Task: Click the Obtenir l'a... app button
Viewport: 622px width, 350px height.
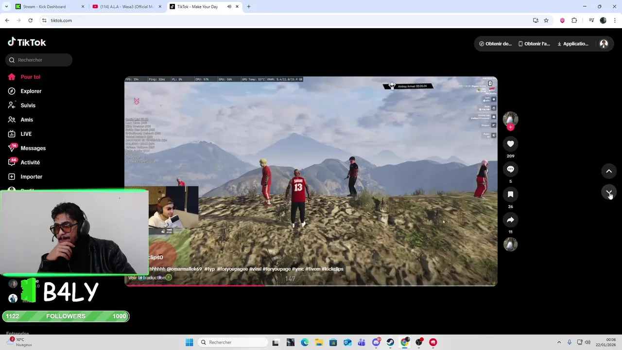Action: [534, 44]
